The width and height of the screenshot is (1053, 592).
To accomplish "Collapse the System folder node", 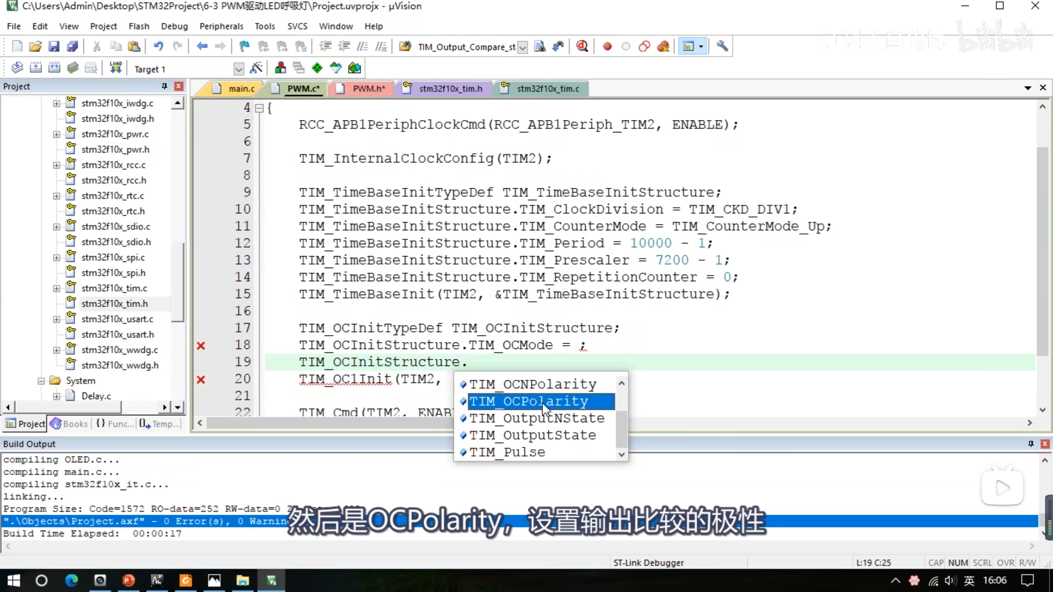I will pyautogui.click(x=41, y=381).
